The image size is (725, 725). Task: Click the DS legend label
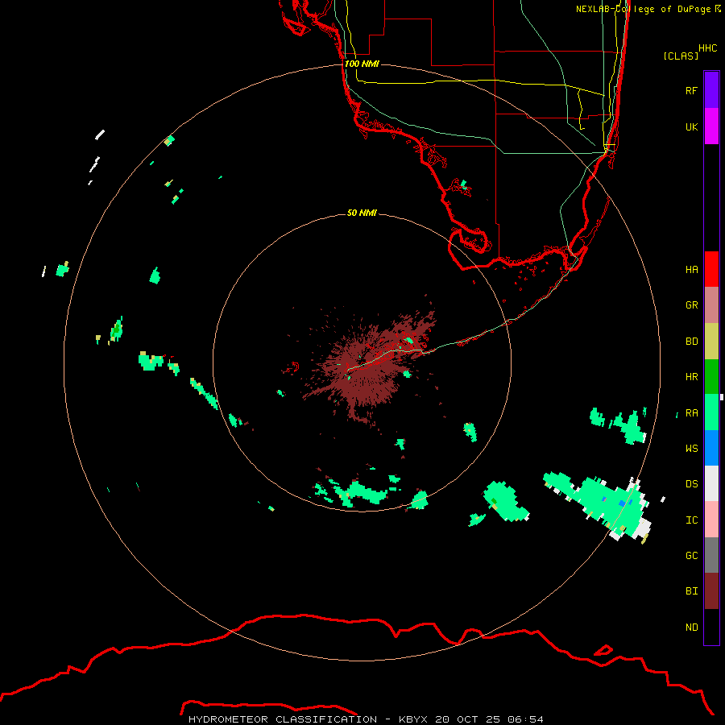tap(691, 484)
